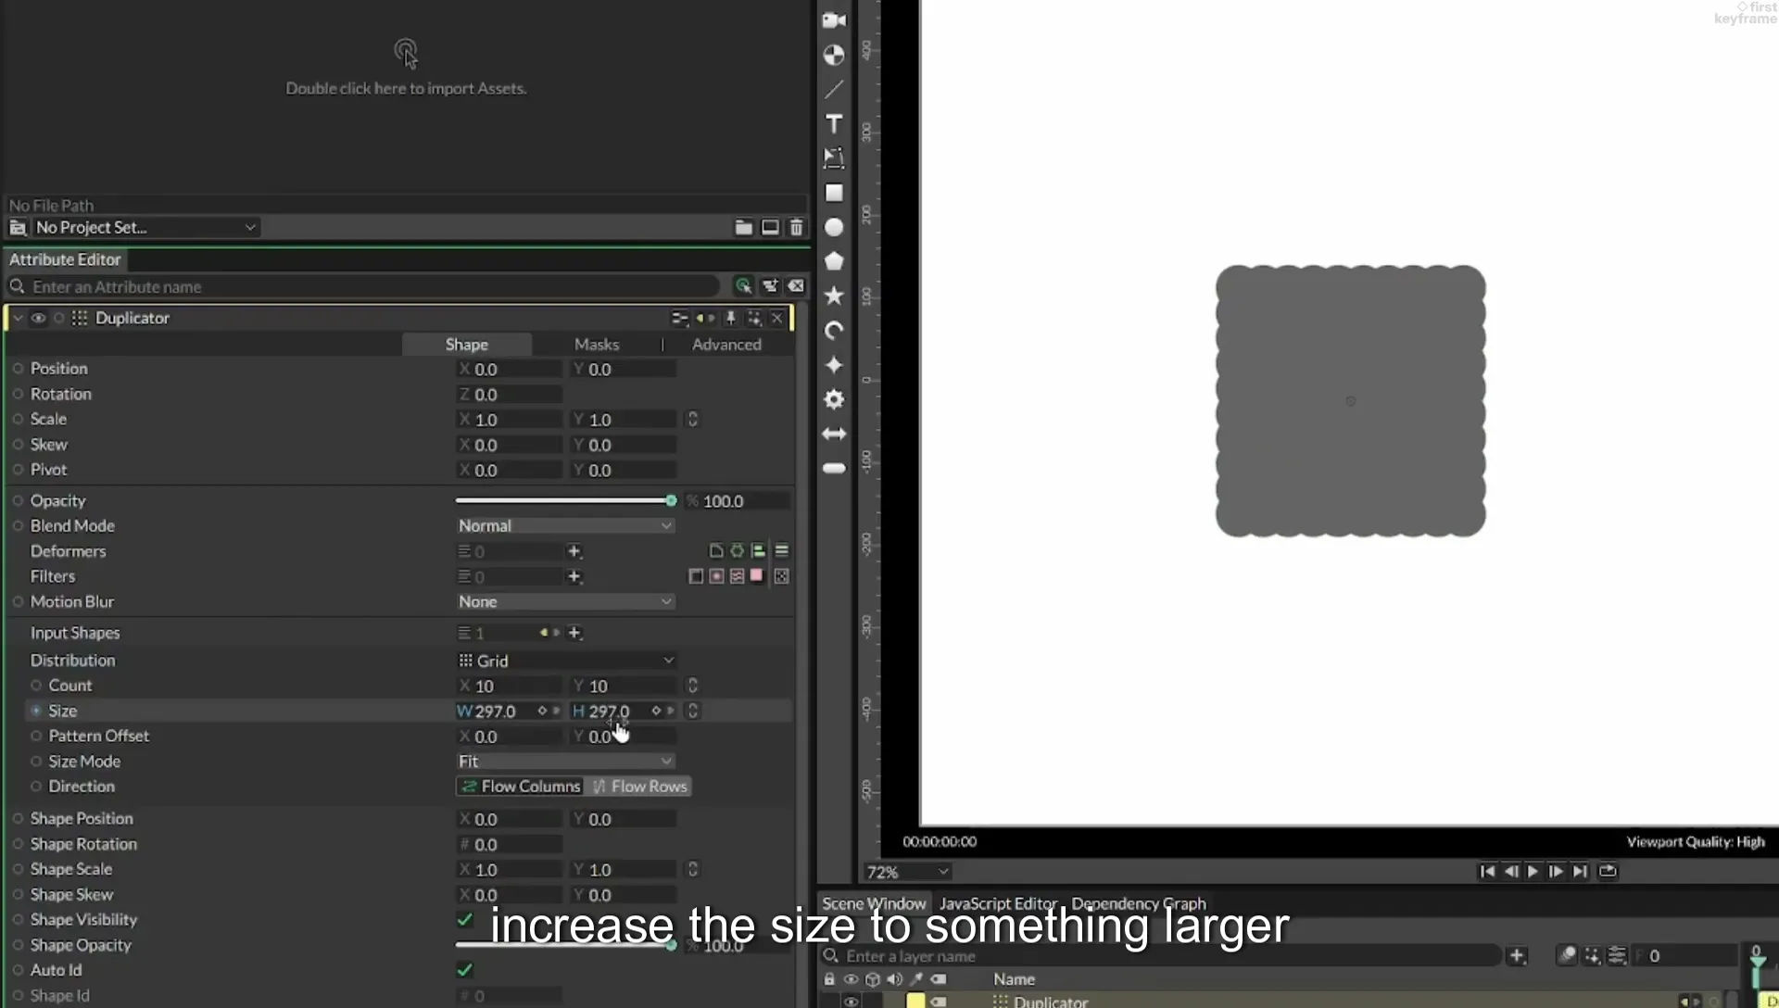Select the Capsule shape tool
Screen dimensions: 1779x1008
point(834,468)
